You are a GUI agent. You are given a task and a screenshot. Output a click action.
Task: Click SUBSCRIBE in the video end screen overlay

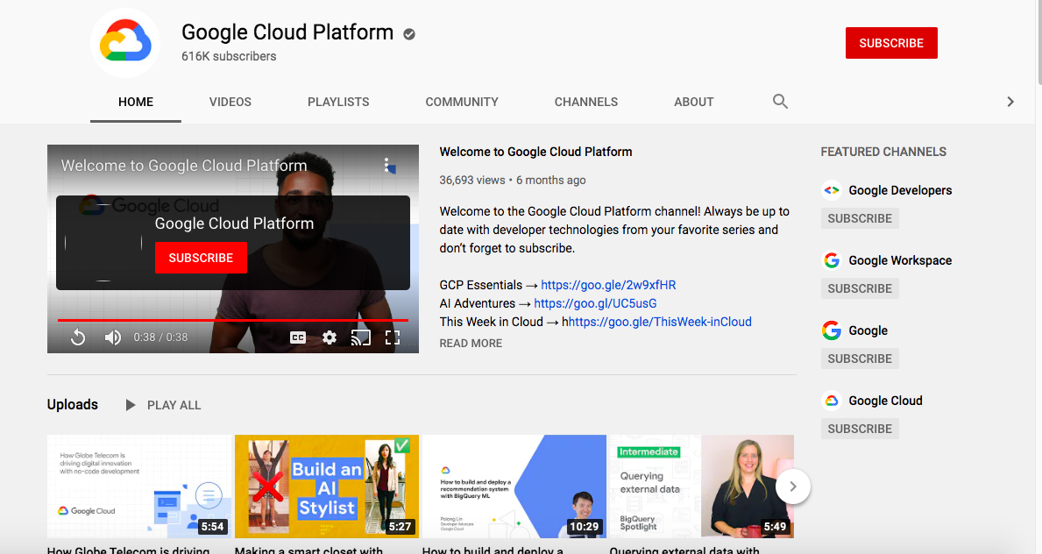[x=201, y=258]
